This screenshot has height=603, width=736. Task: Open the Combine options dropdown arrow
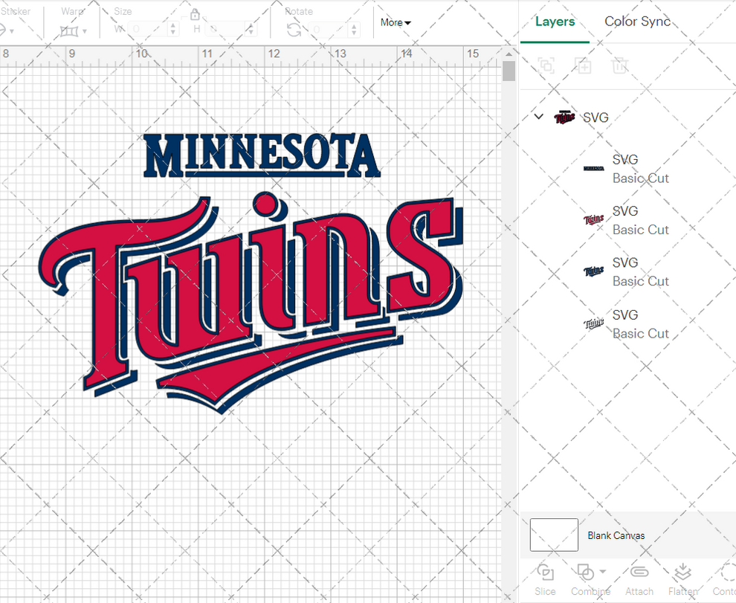click(x=604, y=573)
